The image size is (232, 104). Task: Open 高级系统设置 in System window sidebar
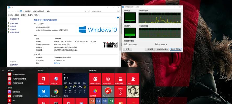(15, 32)
